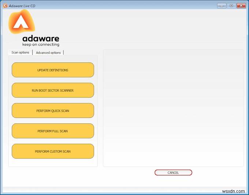This screenshot has width=249, height=195.
Task: Click the 'adaware' wordmark text
Action: (41, 38)
